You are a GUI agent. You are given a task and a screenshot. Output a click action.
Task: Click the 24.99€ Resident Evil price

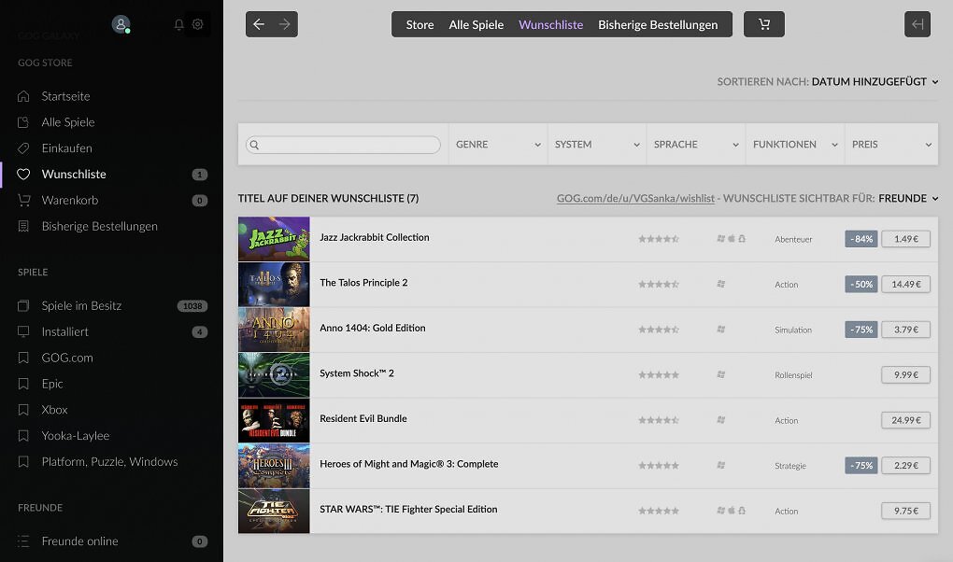click(x=905, y=420)
